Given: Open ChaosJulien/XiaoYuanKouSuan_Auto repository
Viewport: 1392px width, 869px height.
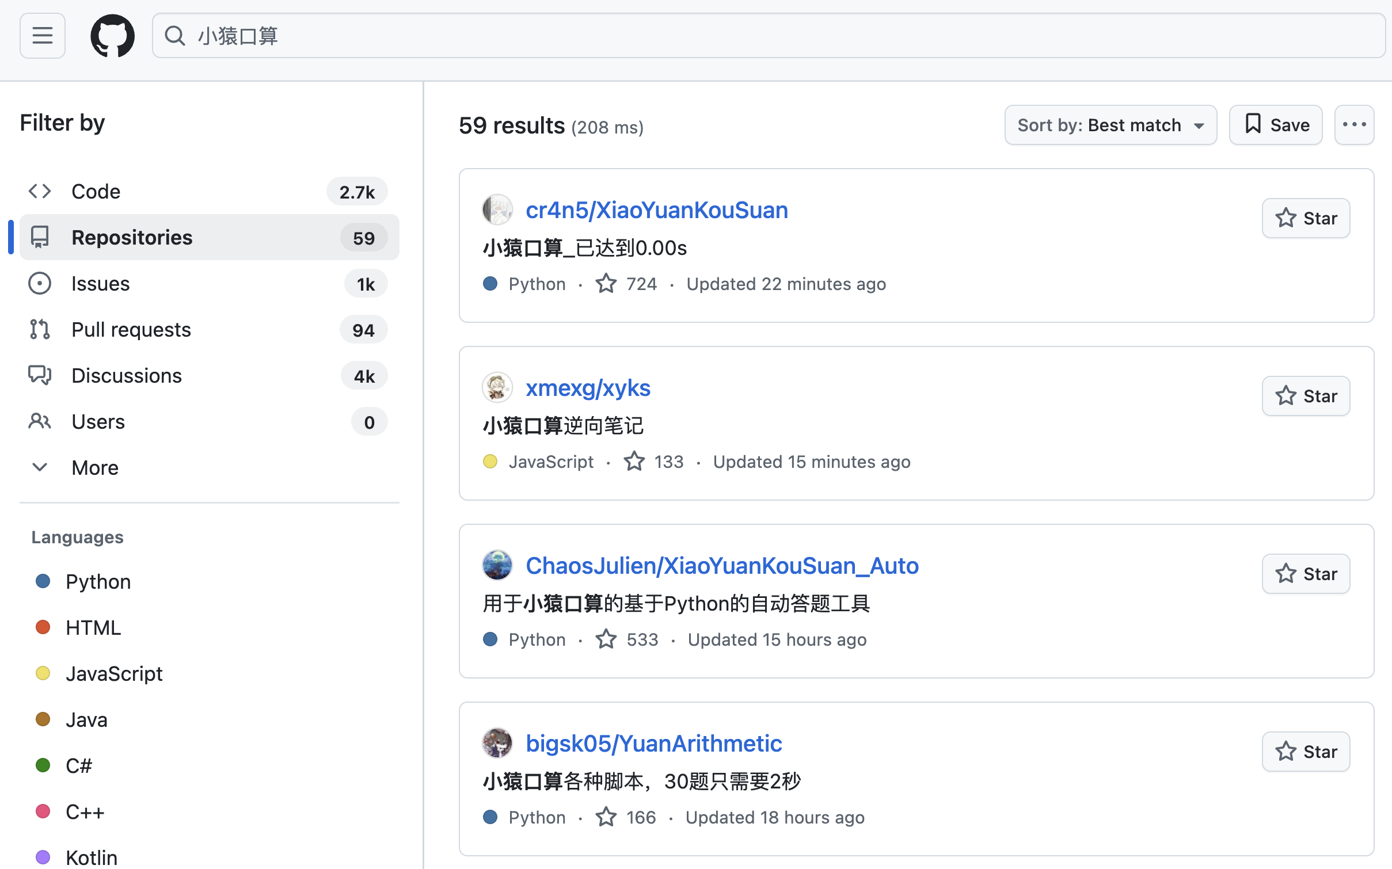Looking at the screenshot, I should (x=722, y=566).
